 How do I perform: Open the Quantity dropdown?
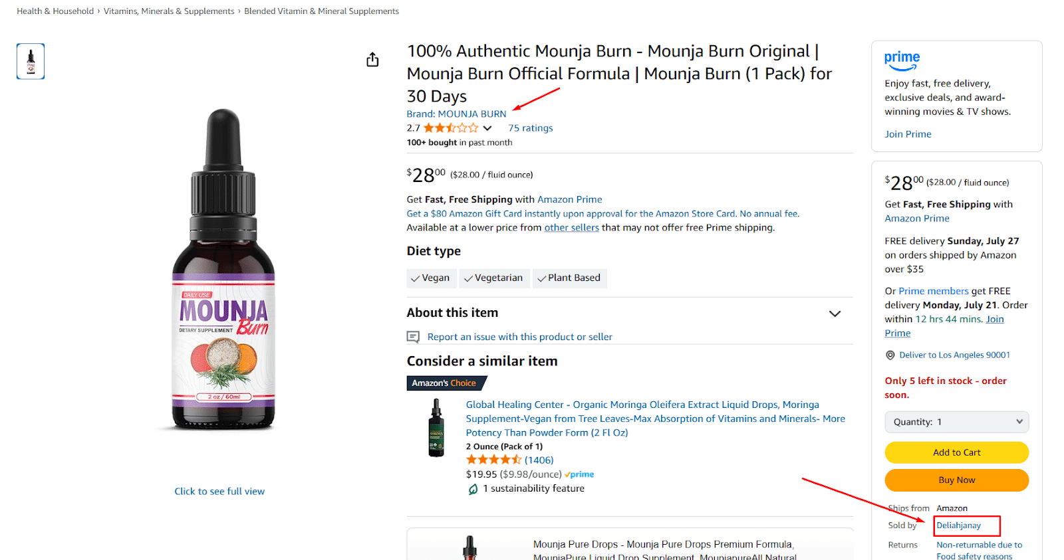956,422
